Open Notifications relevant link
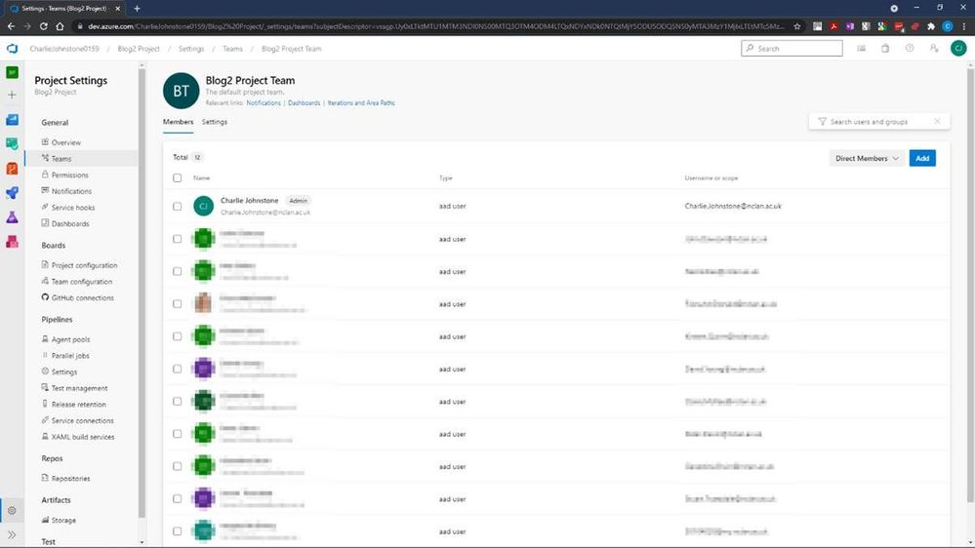Image resolution: width=975 pixels, height=548 pixels. click(264, 103)
